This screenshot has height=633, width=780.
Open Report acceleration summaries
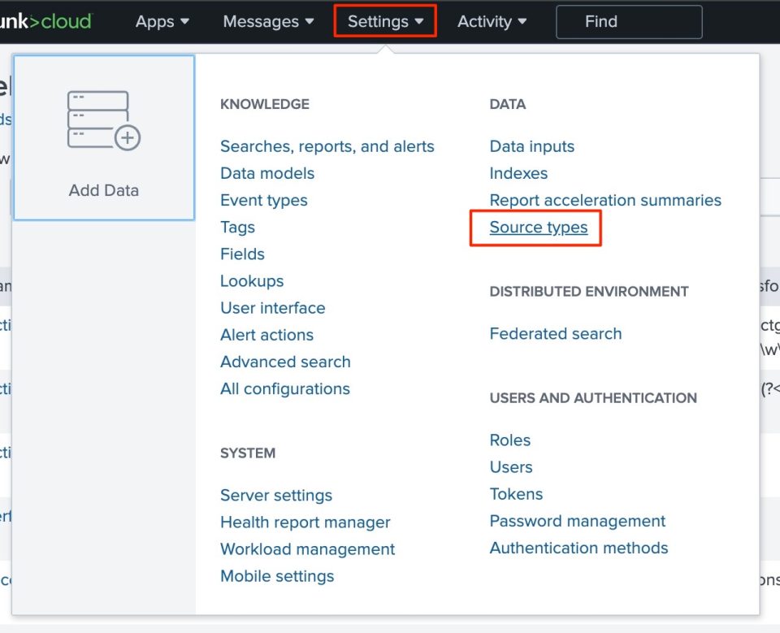tap(605, 199)
